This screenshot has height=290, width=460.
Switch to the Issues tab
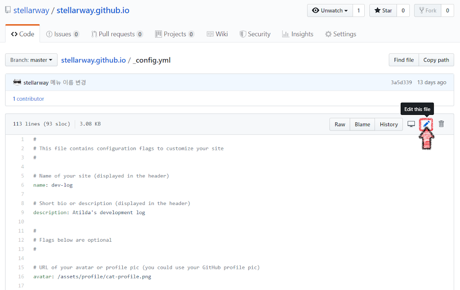pyautogui.click(x=63, y=34)
